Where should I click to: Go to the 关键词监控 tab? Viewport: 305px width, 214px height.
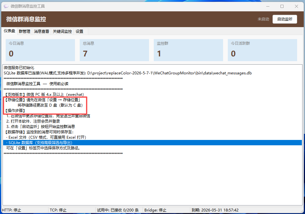62,31
